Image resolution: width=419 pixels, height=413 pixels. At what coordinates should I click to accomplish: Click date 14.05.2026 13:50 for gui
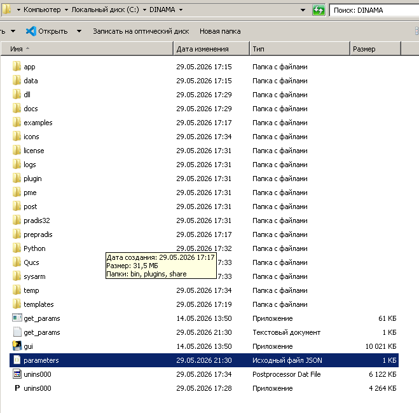coord(204,346)
